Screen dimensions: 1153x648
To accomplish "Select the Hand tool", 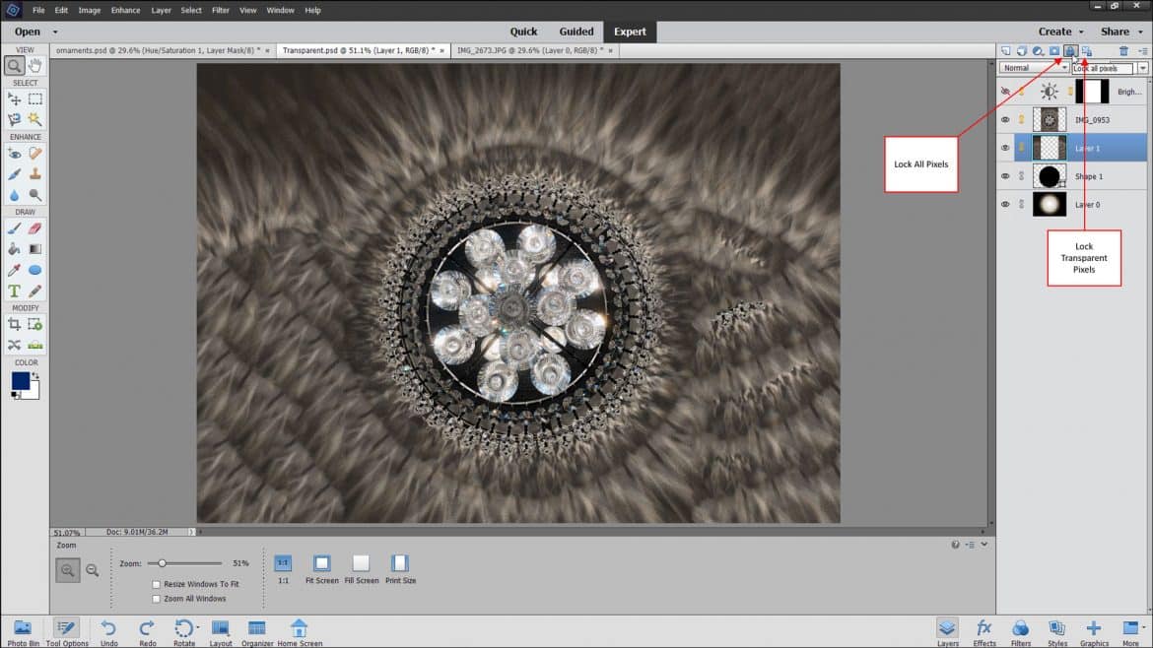I will click(x=35, y=66).
